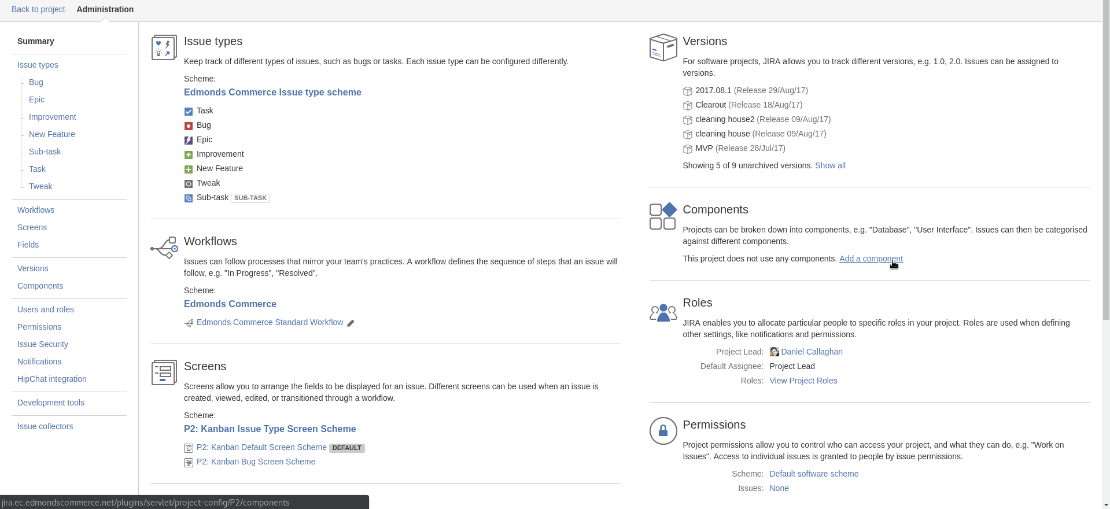1110x509 pixels.
Task: Click the Roles people icon
Action: point(663,312)
